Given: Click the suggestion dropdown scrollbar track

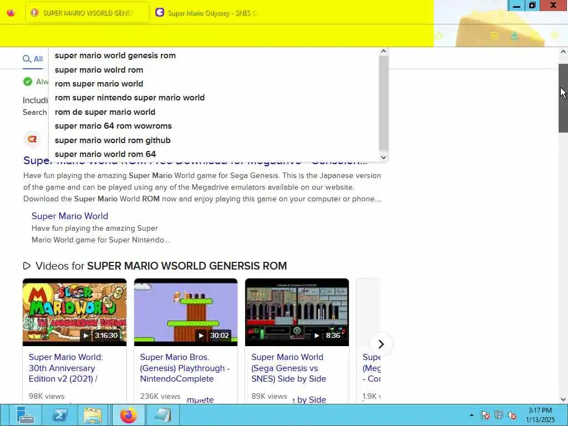Looking at the screenshot, I should click(x=384, y=103).
